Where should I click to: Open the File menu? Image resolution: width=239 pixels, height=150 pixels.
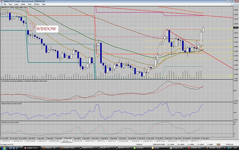tap(5, 4)
